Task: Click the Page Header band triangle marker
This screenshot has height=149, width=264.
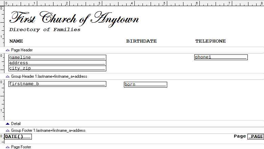Action: (x=7, y=50)
